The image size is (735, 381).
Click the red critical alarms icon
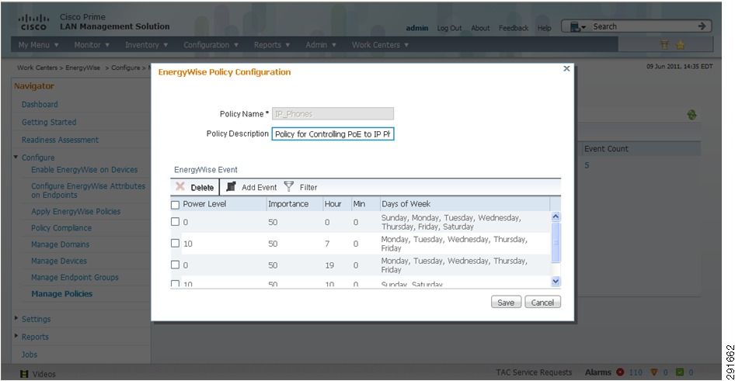point(620,372)
